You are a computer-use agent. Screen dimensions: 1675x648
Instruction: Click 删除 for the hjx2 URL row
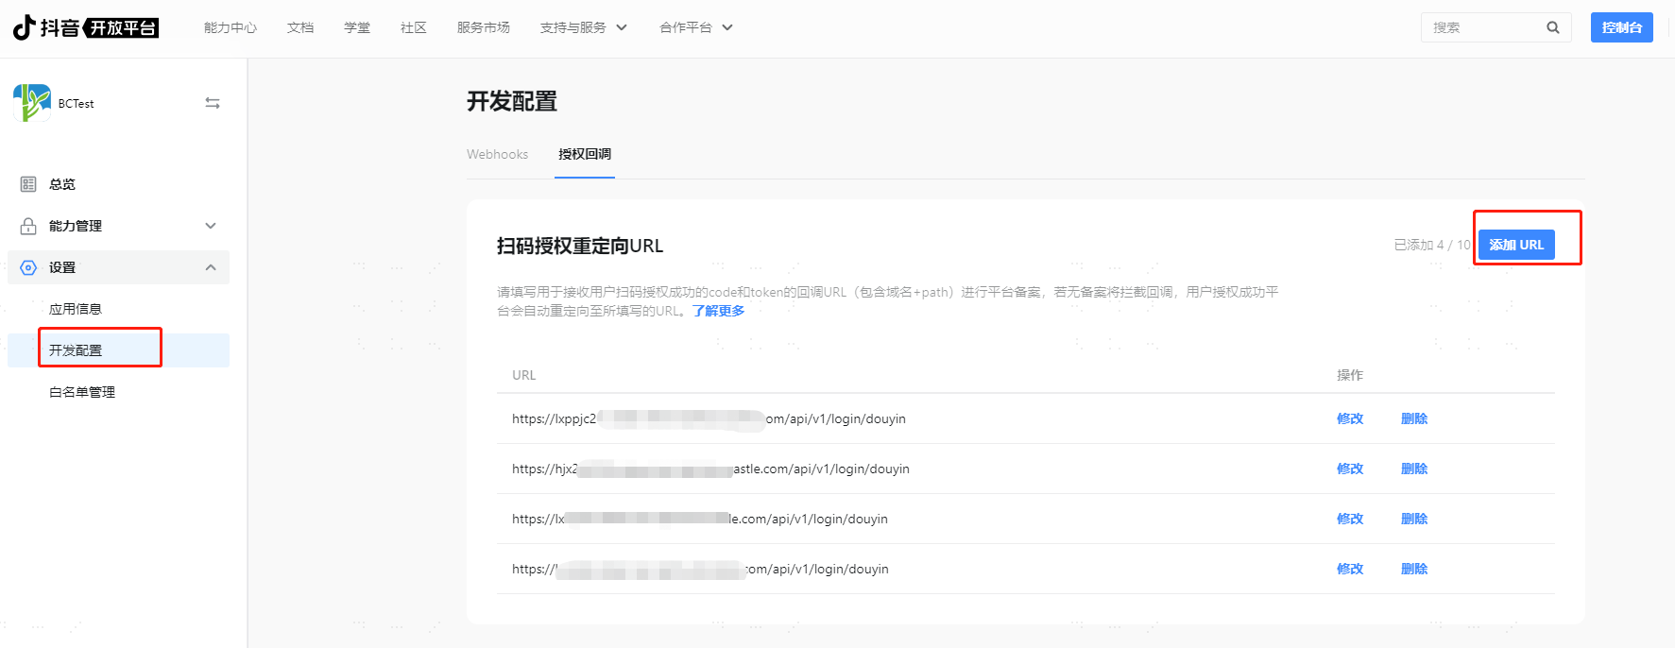(x=1414, y=469)
